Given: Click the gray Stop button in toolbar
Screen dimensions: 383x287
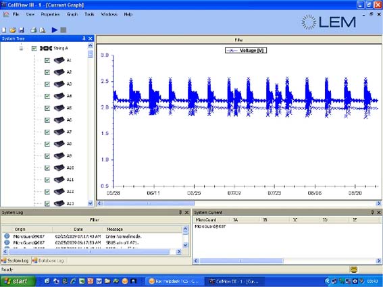Looking at the screenshot, I should [63, 30].
